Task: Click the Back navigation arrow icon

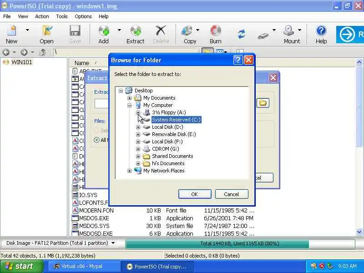Action: 6,52
